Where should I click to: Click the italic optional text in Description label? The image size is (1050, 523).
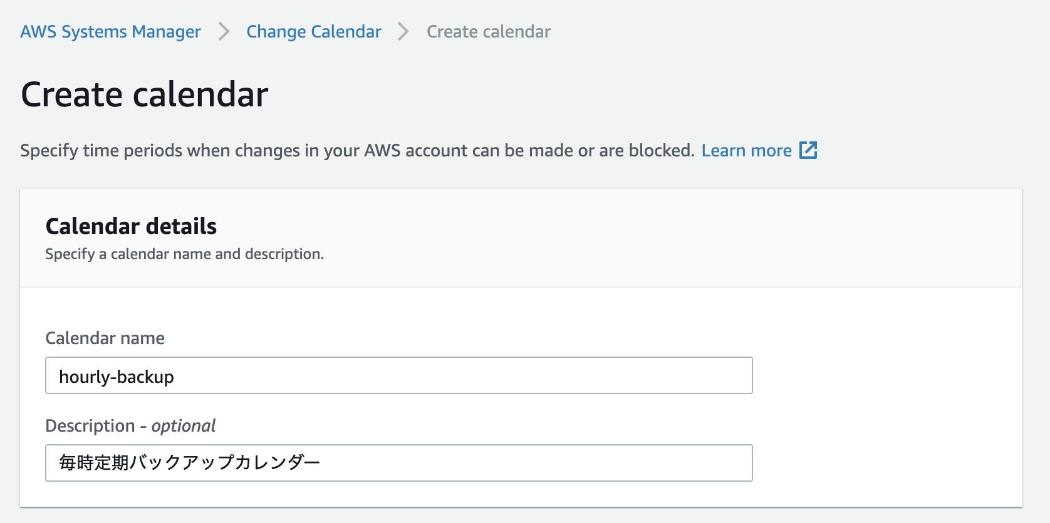tap(183, 425)
